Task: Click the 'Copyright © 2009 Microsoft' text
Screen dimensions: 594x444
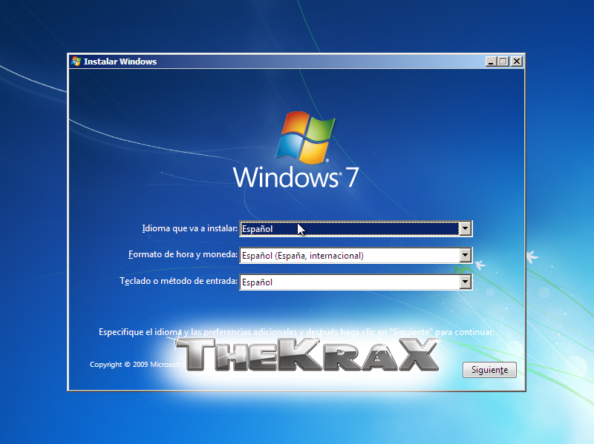Action: [135, 365]
